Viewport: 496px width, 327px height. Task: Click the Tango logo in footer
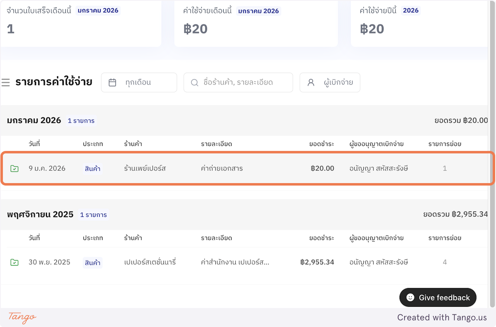[22, 318]
